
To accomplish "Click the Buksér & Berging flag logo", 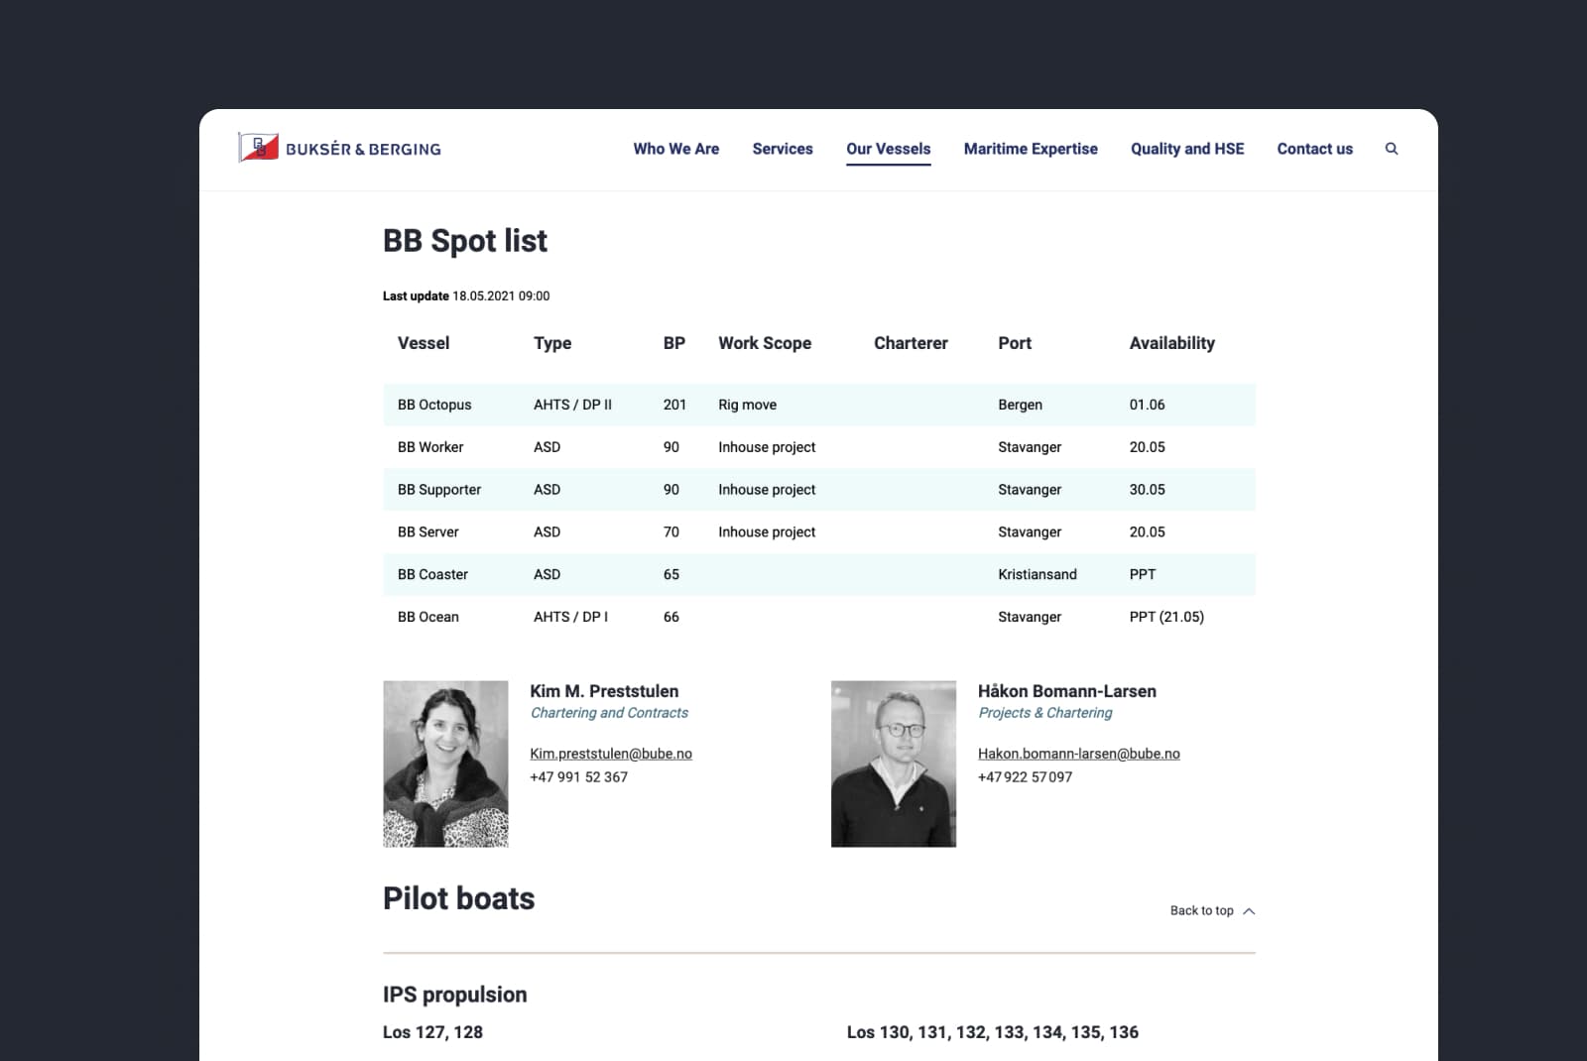I will (x=258, y=148).
